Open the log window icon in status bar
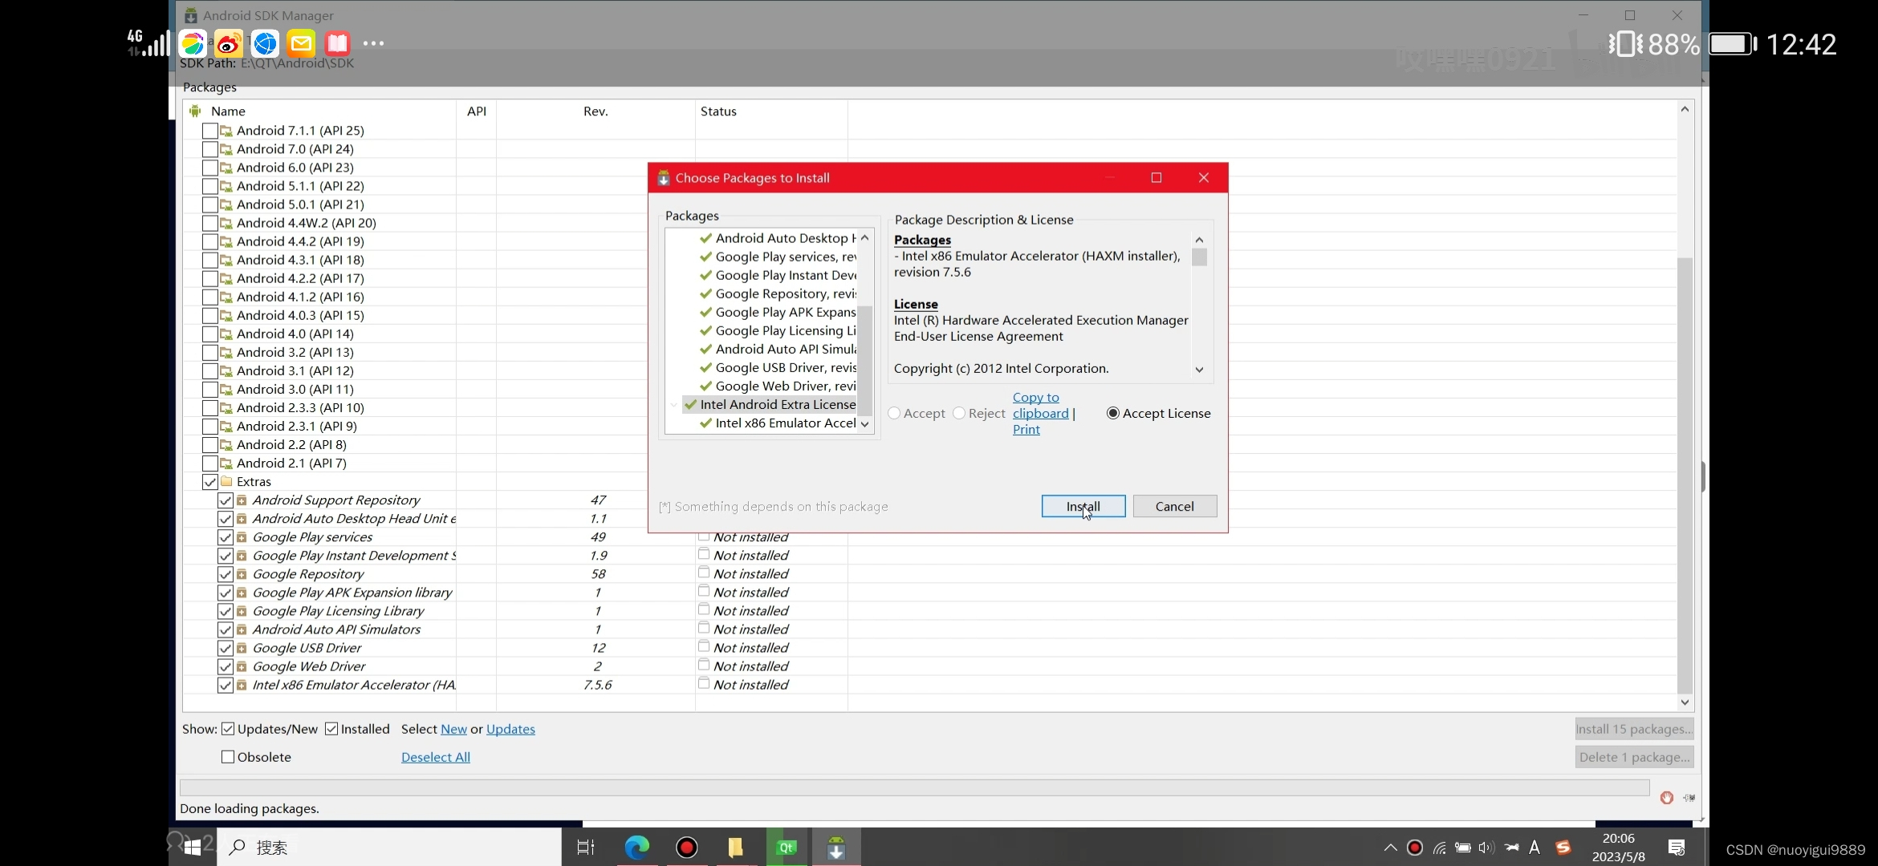The image size is (1878, 866). tap(1689, 797)
